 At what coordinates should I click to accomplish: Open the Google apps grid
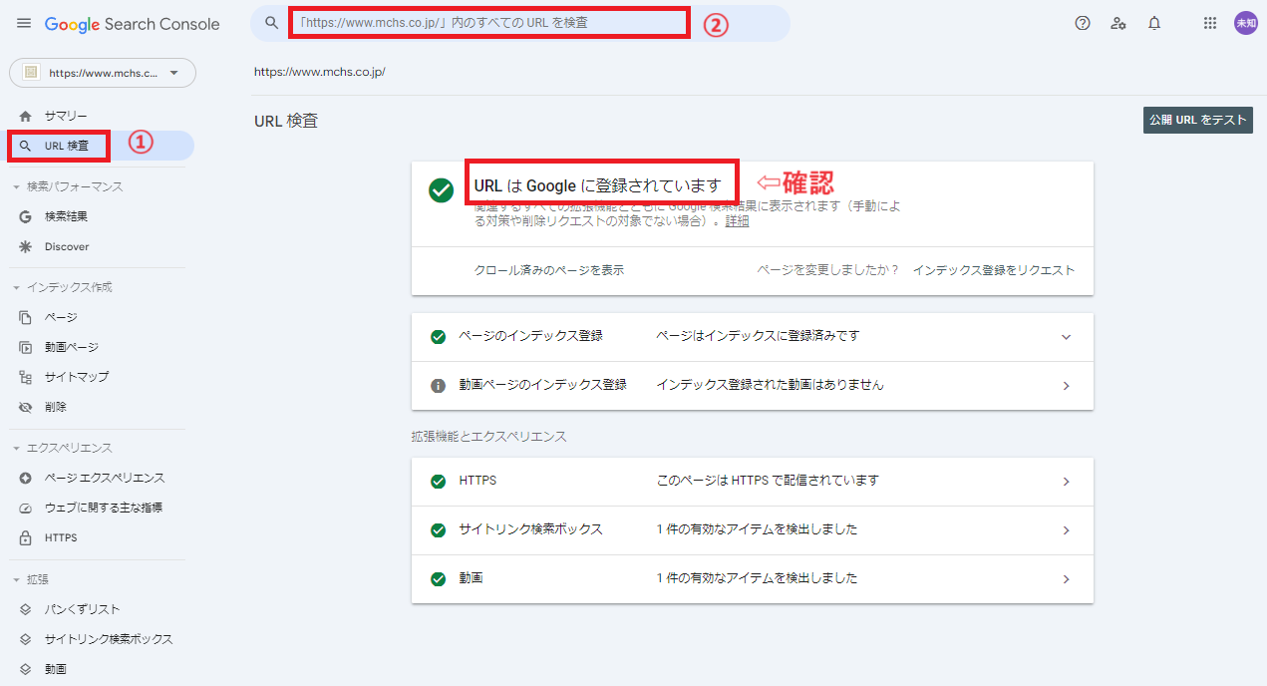tap(1210, 23)
